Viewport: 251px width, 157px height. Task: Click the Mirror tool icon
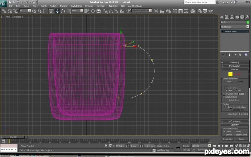(x=156, y=11)
